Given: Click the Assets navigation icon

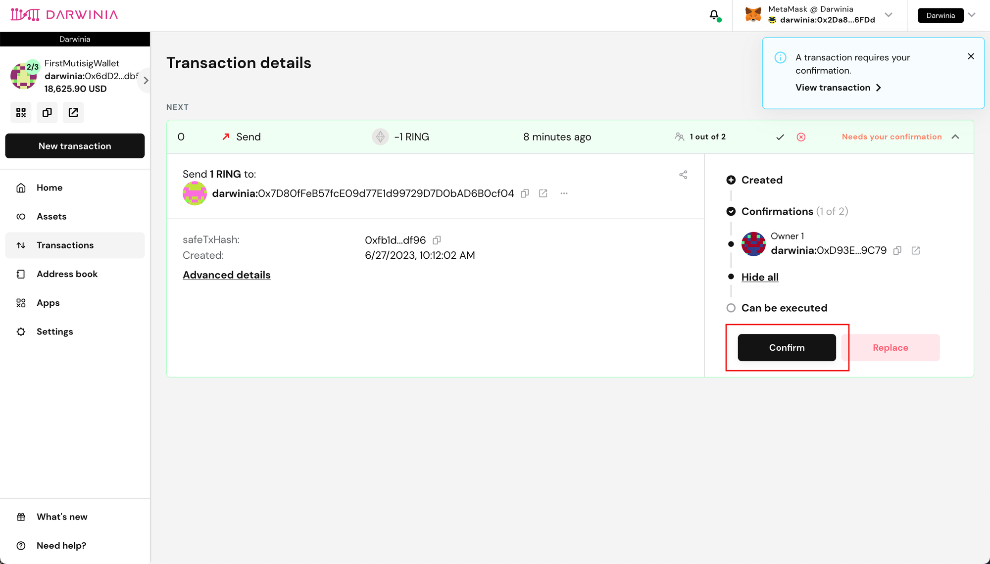Looking at the screenshot, I should click(x=20, y=216).
